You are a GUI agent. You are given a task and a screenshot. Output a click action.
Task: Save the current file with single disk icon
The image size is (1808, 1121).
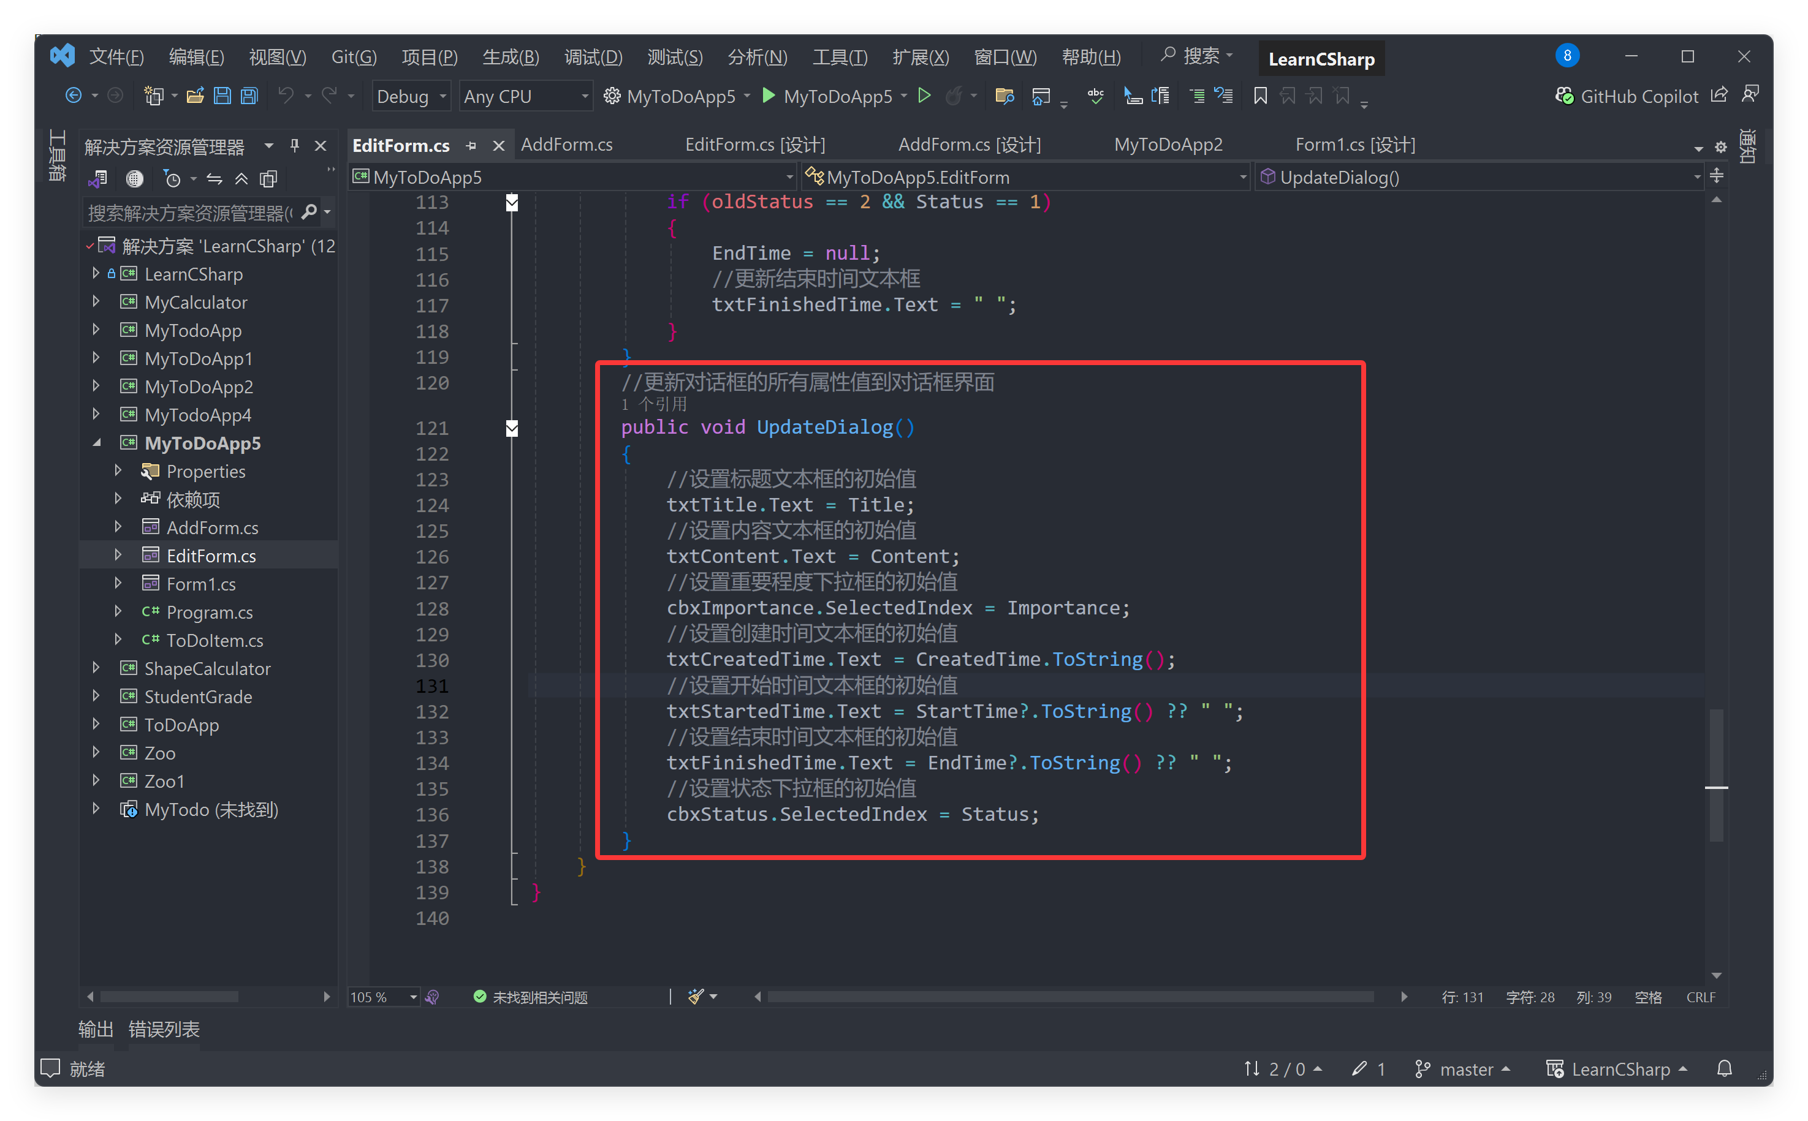(222, 96)
